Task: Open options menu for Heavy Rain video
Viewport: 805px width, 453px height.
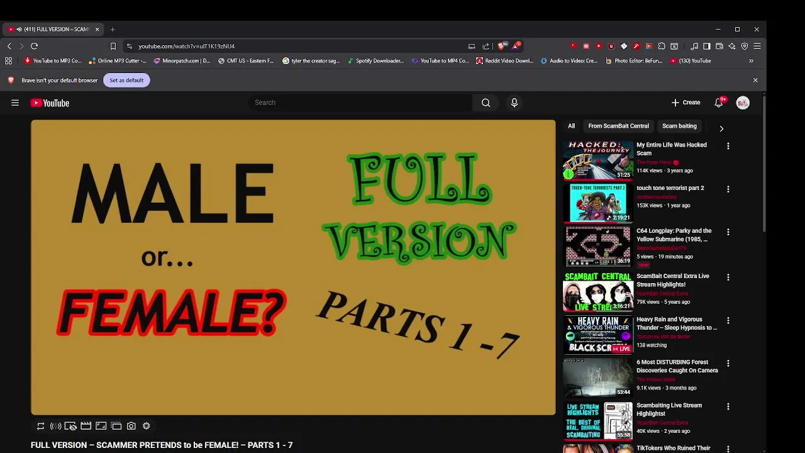Action: [728, 320]
